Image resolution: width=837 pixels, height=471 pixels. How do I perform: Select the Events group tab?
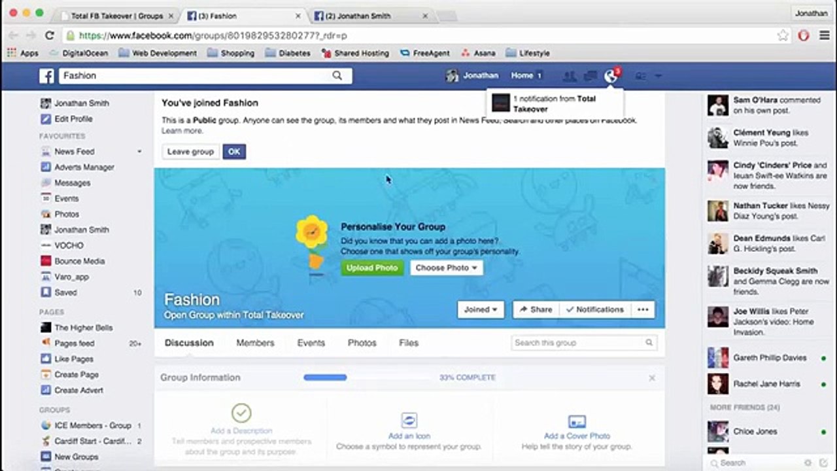click(x=311, y=343)
